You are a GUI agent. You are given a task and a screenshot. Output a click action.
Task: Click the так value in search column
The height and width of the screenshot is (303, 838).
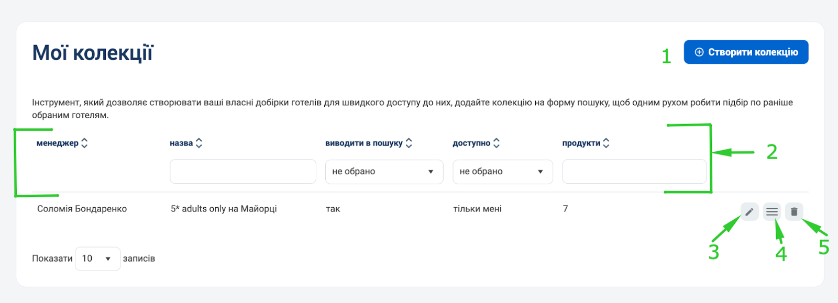click(333, 209)
